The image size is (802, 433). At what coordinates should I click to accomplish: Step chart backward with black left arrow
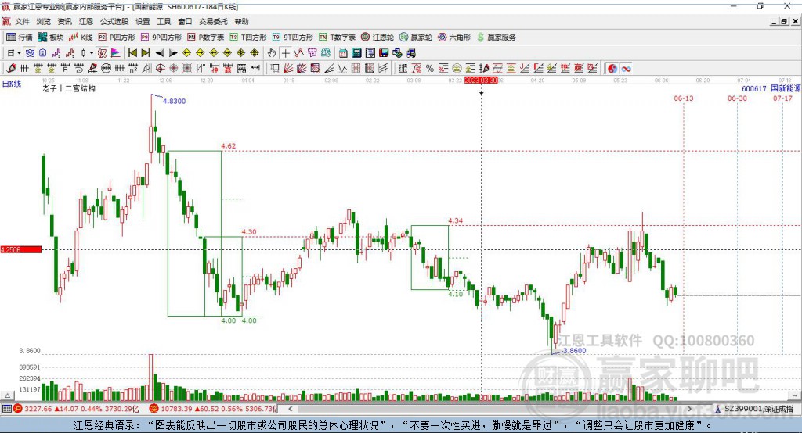160,53
